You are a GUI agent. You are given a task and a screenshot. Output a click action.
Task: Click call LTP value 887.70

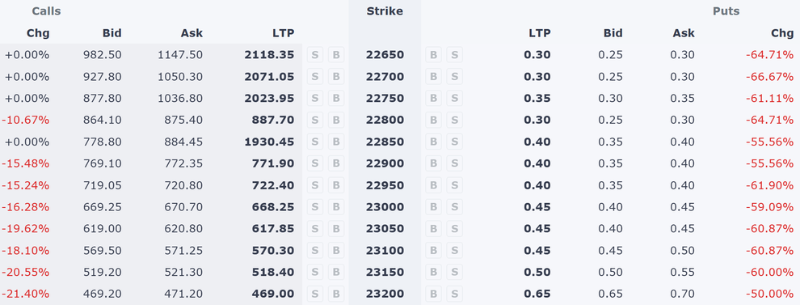273,120
